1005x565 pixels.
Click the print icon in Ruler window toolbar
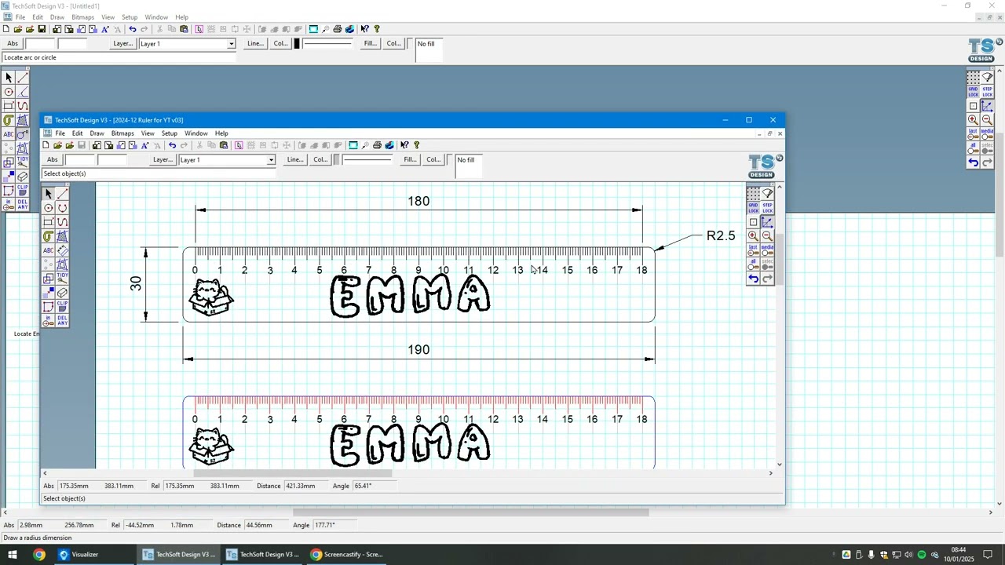pos(377,145)
